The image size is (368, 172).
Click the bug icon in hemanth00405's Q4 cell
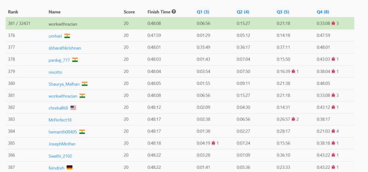333,131
